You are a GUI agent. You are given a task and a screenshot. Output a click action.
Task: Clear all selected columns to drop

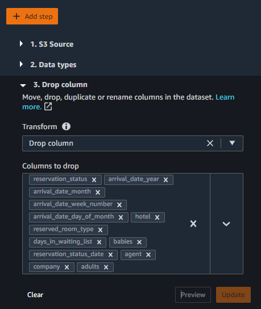point(193,224)
